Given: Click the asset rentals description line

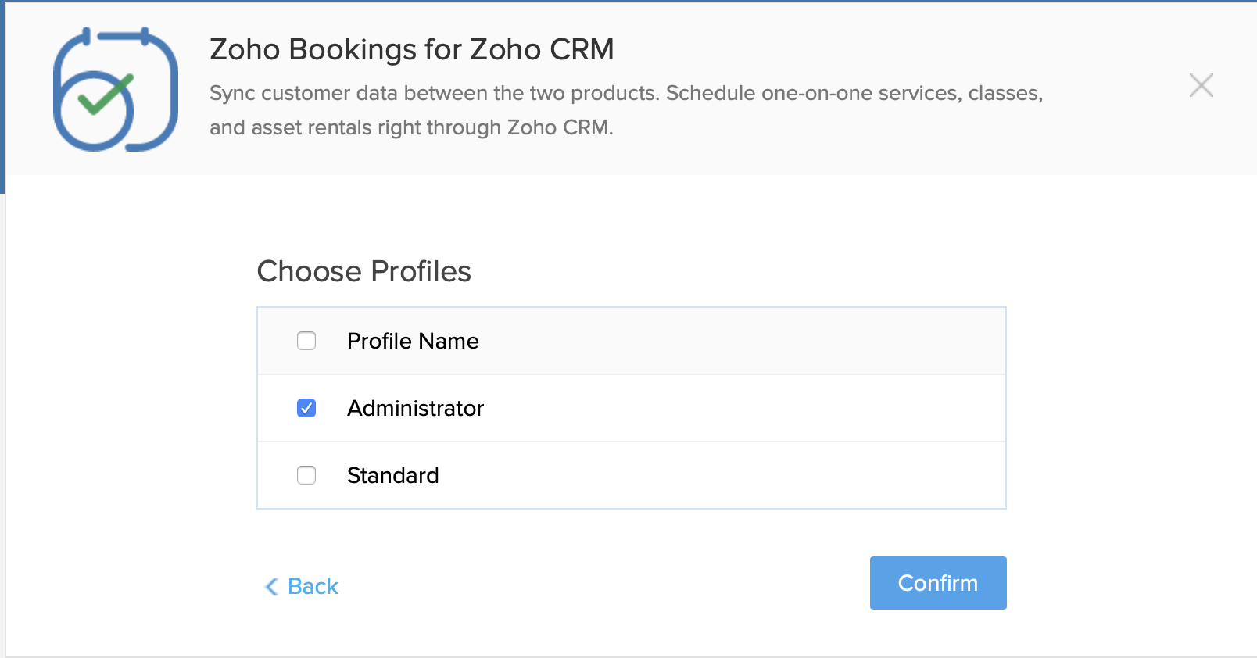Looking at the screenshot, I should [x=410, y=127].
